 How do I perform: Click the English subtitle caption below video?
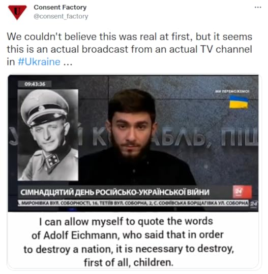pyautogui.click(x=129, y=242)
